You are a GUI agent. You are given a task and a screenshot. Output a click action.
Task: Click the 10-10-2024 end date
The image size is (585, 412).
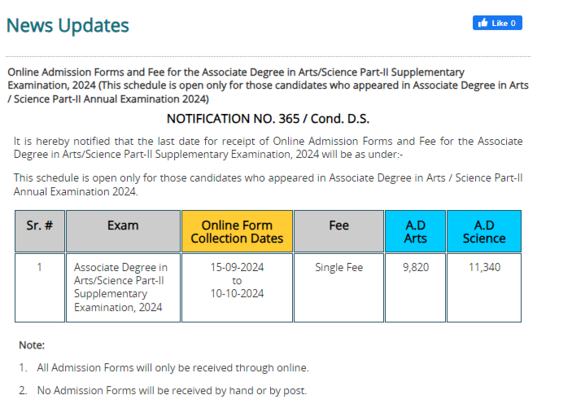[x=237, y=293]
